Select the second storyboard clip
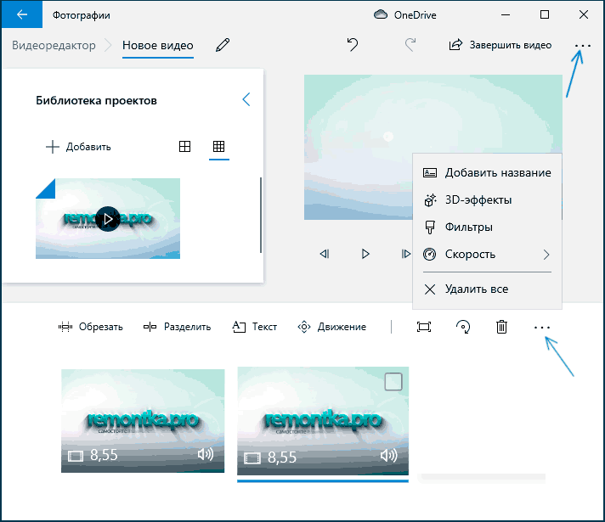Screen dimensions: 605x522 (323, 421)
